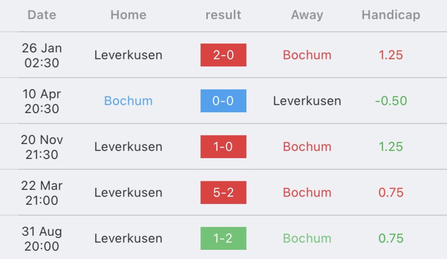The height and width of the screenshot is (259, 447).
Task: Click the 22 Mar 21:00 date cell
Action: (41, 193)
